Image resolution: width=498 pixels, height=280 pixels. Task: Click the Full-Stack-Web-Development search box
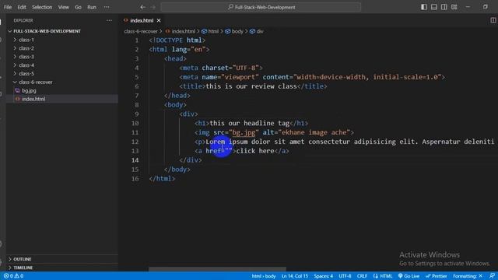[x=261, y=7]
